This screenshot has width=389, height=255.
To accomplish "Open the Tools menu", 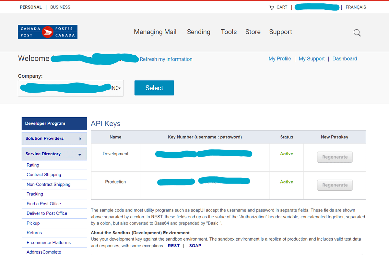I will click(229, 32).
